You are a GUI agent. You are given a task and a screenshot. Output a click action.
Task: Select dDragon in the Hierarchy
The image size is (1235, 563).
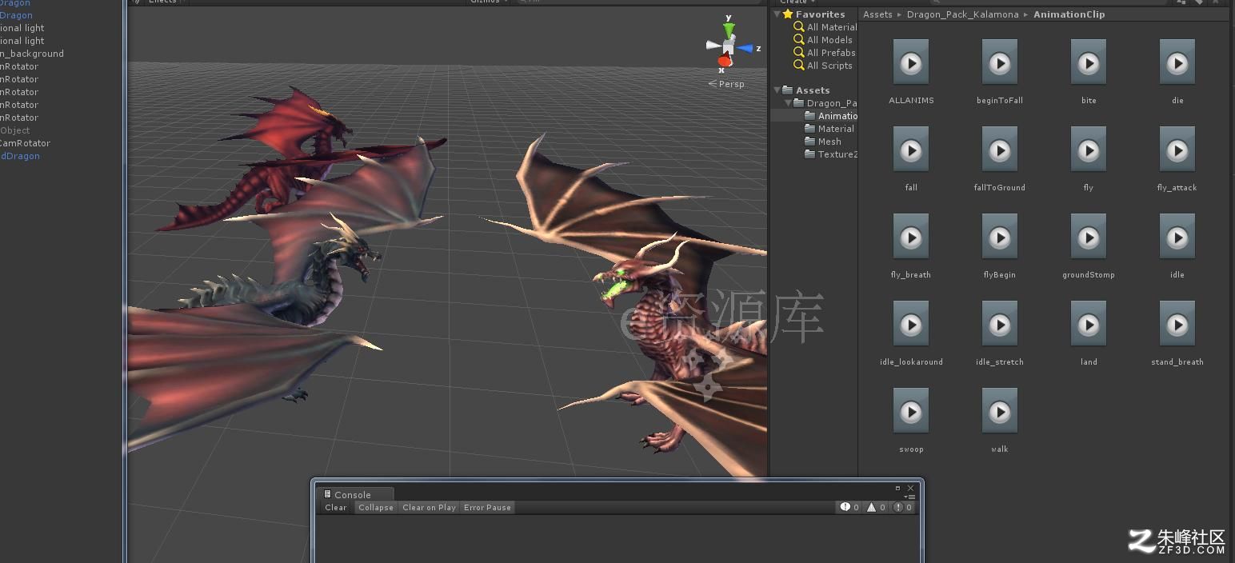20,156
